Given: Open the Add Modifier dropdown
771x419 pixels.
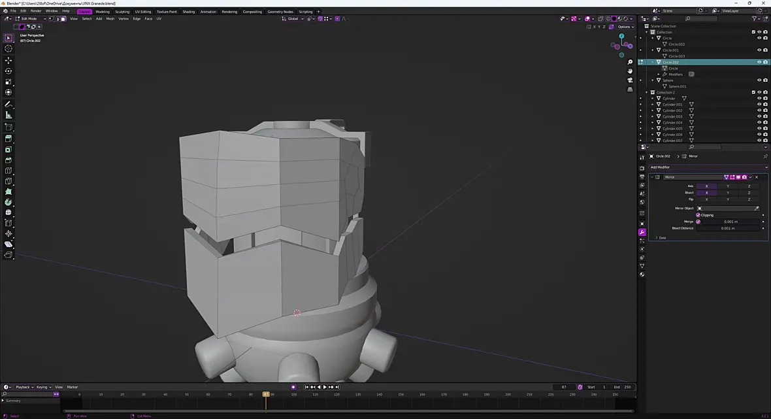Looking at the screenshot, I should pos(708,167).
